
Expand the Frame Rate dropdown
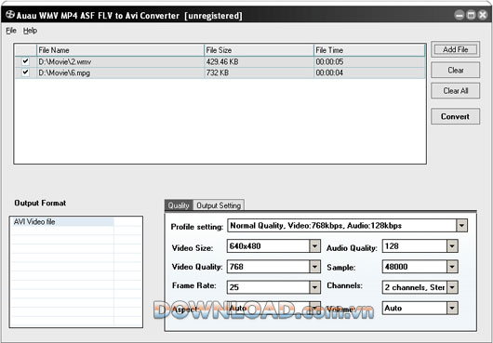(x=314, y=287)
